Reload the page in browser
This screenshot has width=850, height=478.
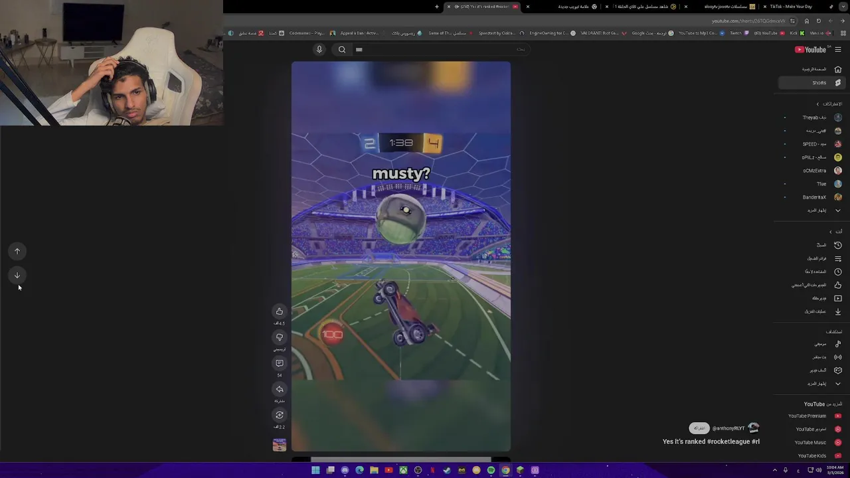click(819, 21)
